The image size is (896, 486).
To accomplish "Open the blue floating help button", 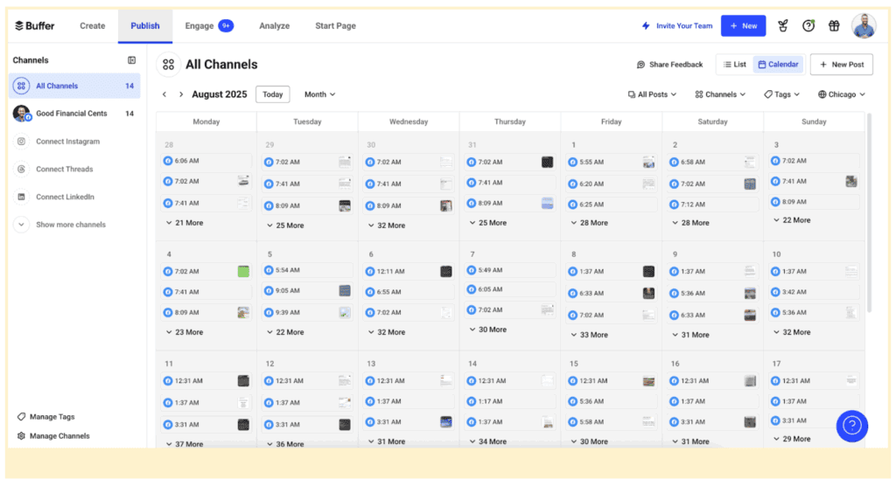I will coord(851,426).
